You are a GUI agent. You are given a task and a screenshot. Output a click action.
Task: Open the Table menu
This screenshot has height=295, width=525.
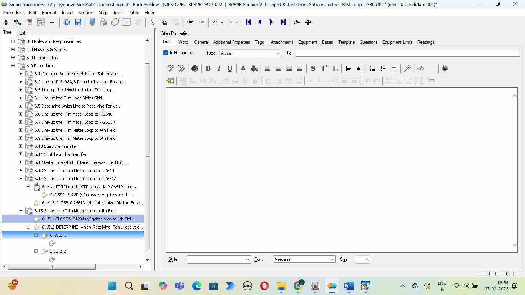coord(134,13)
